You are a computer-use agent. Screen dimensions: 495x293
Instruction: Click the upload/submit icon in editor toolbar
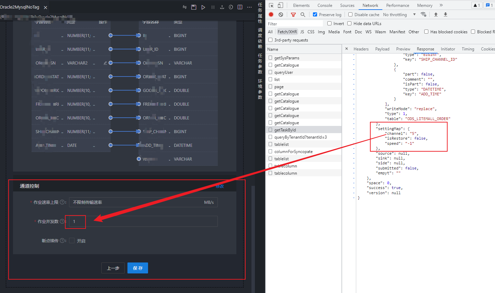coord(222,7)
